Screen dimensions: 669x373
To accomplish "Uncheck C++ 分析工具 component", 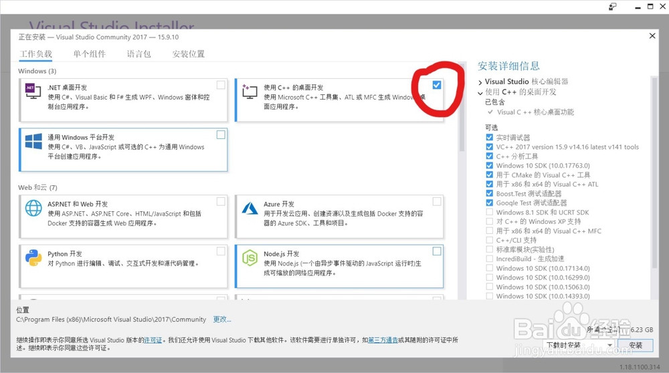I will [490, 156].
